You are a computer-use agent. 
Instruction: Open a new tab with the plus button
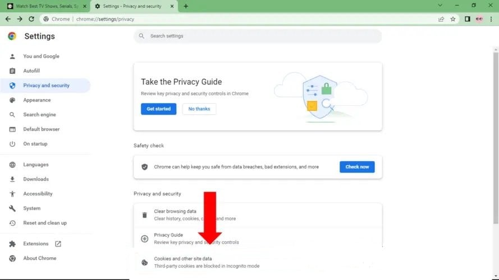(x=186, y=6)
